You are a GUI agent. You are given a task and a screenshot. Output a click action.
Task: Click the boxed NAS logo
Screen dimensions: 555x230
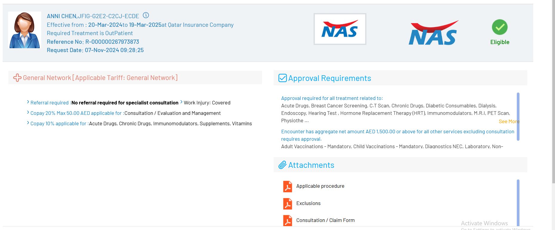pyautogui.click(x=340, y=29)
